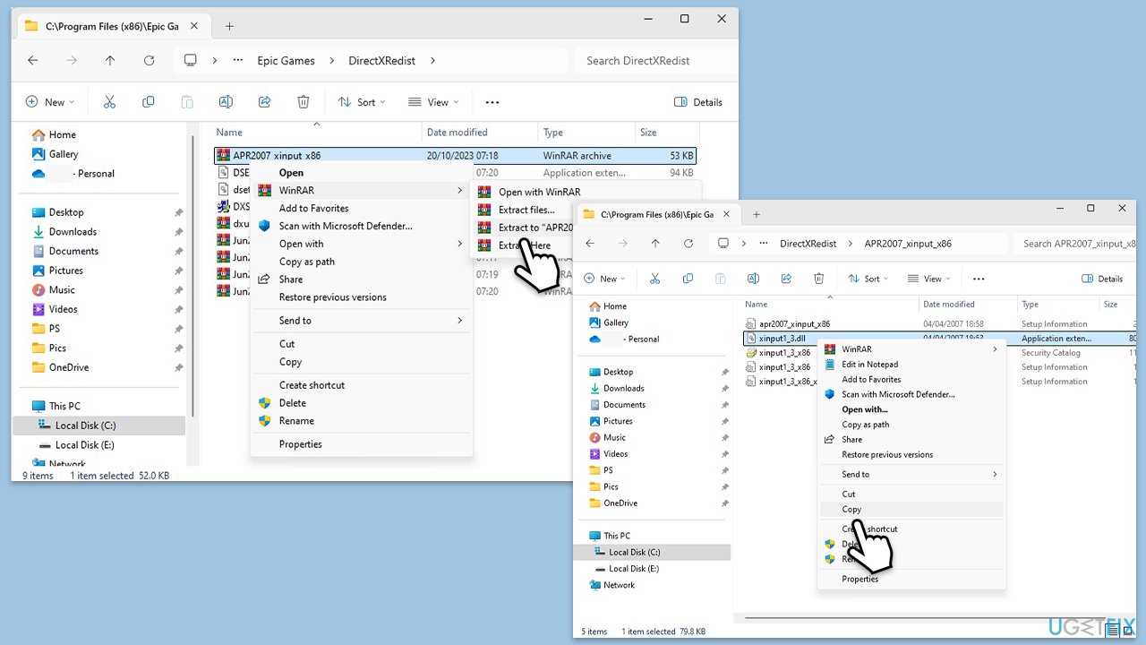The width and height of the screenshot is (1146, 645).
Task: Choose Copy as path in the DirectXRedist context menu
Action: pyautogui.click(x=307, y=262)
